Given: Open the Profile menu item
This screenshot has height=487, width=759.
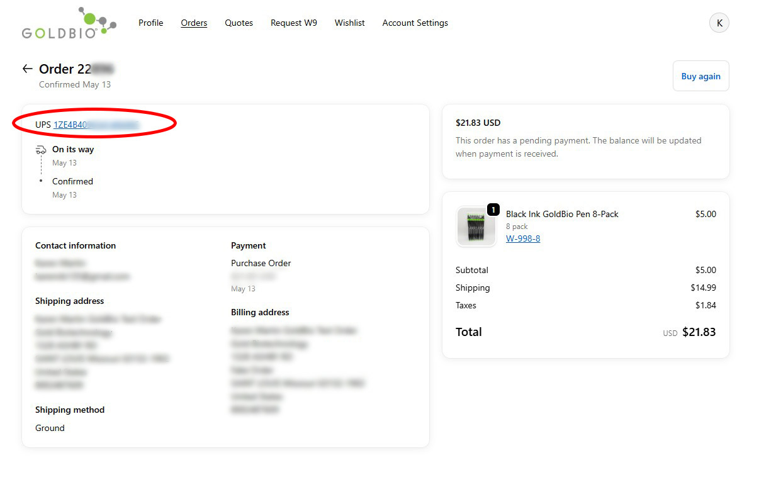Looking at the screenshot, I should pyautogui.click(x=151, y=23).
